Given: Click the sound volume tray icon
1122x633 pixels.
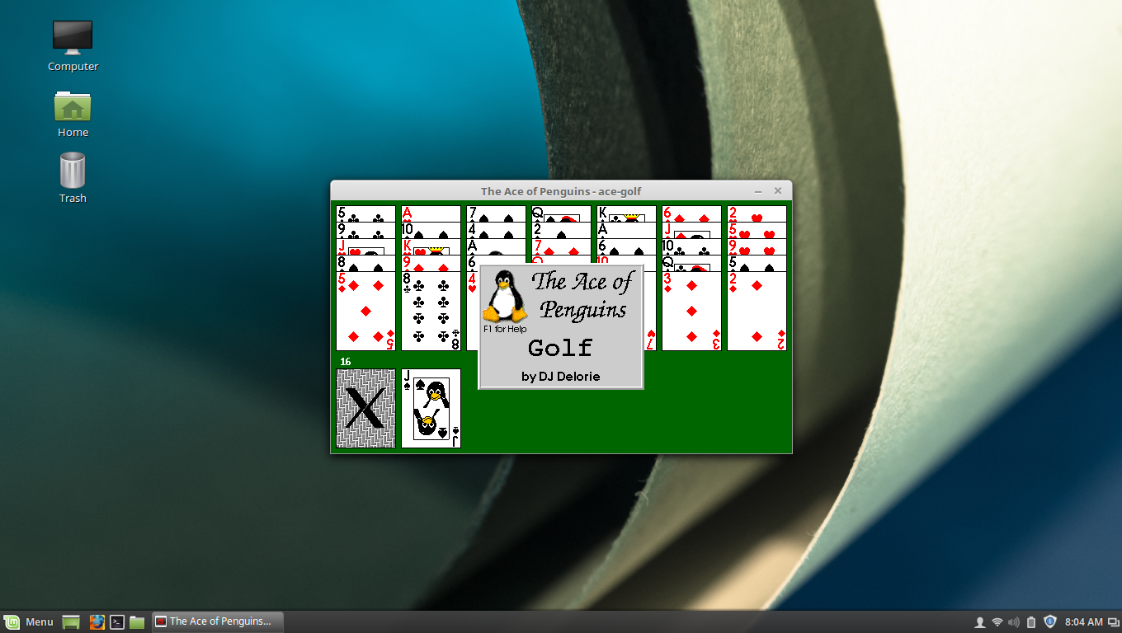Looking at the screenshot, I should pyautogui.click(x=1014, y=621).
